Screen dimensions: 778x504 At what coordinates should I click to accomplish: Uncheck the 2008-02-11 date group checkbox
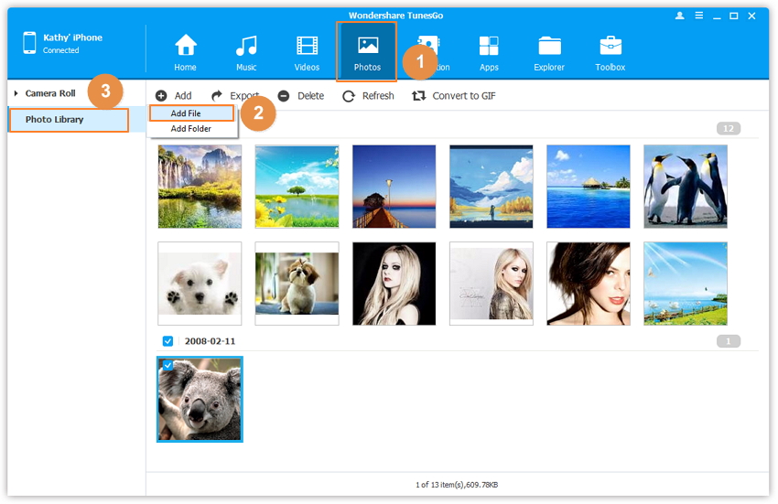pos(167,341)
